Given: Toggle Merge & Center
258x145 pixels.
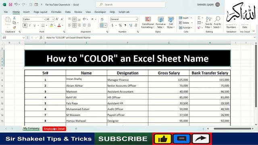Looking at the screenshot, I should 102,25.
